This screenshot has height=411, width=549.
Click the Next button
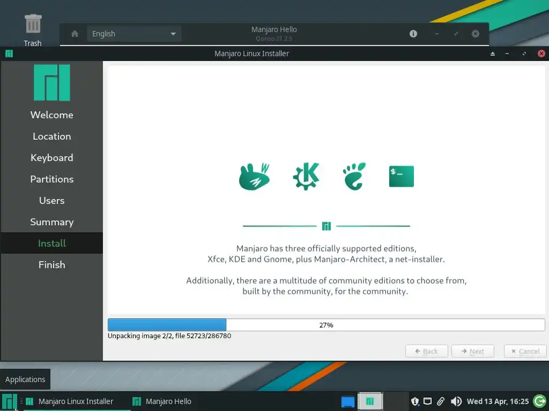tap(473, 351)
